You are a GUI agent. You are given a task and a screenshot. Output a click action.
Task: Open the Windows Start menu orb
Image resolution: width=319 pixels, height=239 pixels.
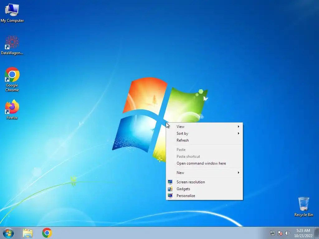tap(8, 233)
